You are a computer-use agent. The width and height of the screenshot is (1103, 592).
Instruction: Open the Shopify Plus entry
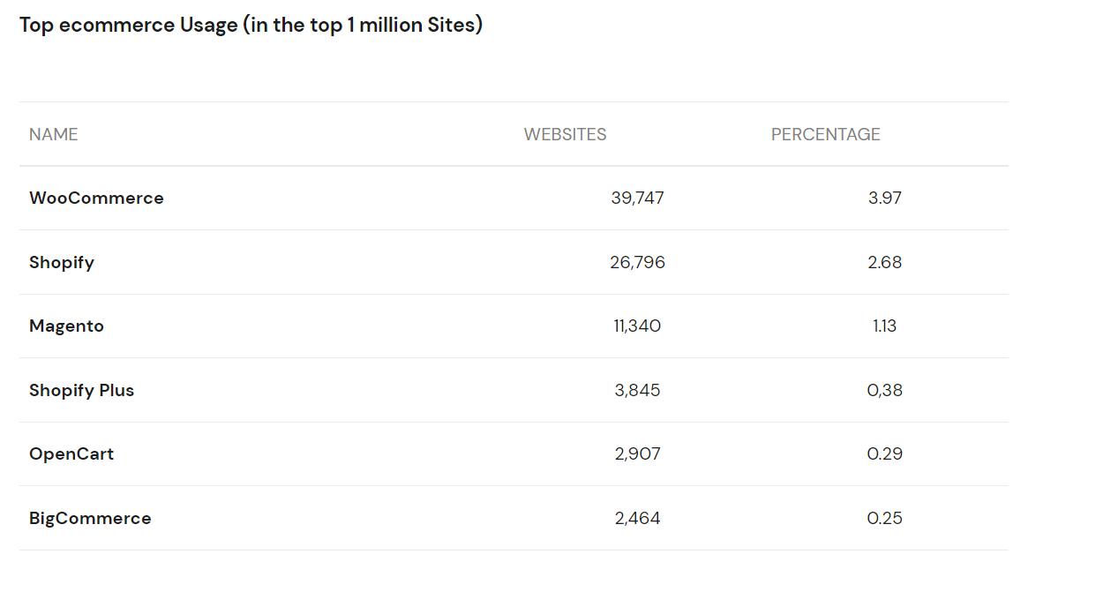coord(81,390)
